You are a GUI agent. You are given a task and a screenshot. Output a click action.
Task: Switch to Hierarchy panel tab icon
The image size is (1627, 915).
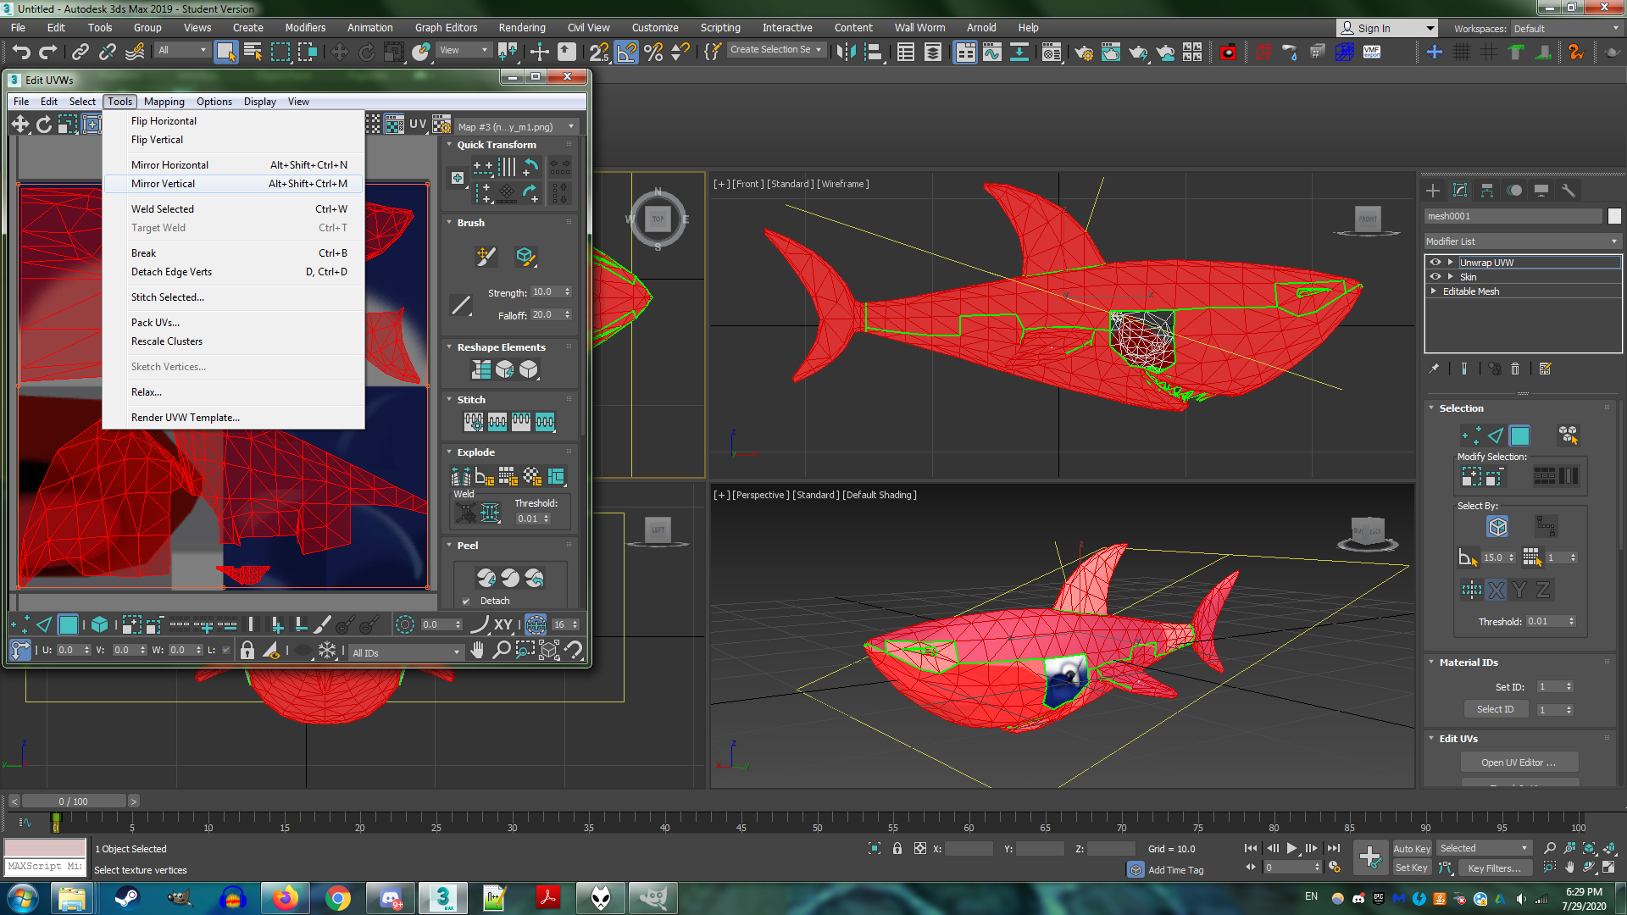pos(1487,191)
